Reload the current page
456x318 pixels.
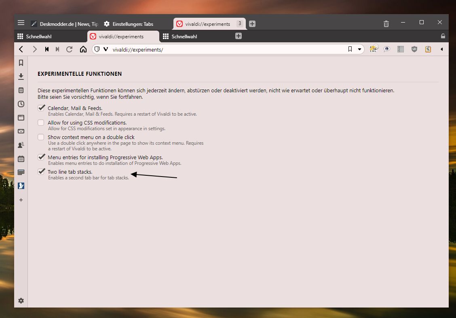coord(69,49)
